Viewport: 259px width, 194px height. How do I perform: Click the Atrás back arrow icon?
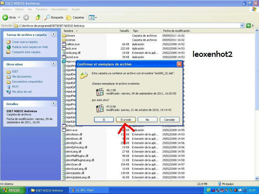click(5, 18)
